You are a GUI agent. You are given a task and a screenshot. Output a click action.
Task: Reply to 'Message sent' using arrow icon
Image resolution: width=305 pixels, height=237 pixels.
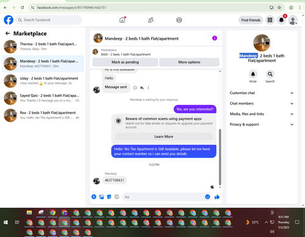coord(142,88)
